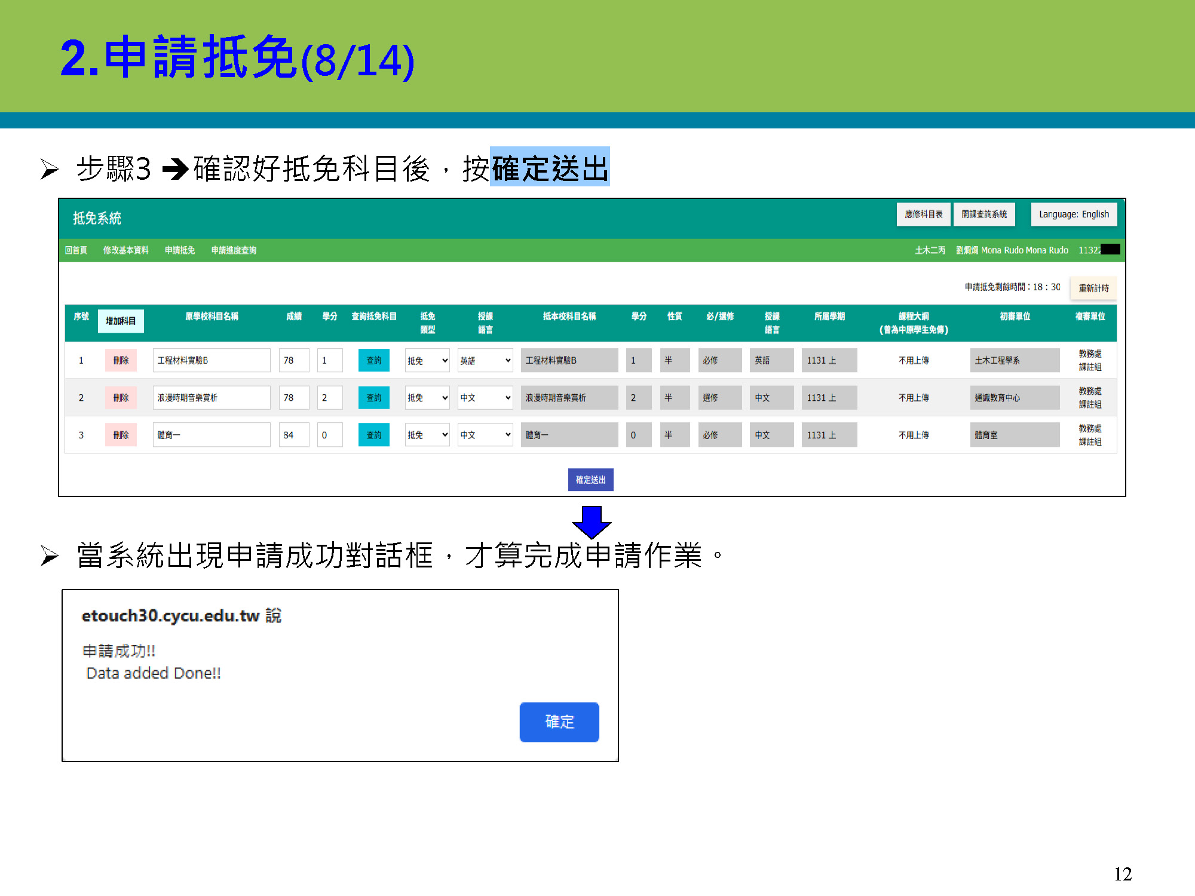Click the 原學校科目名稱 column header

click(x=212, y=316)
